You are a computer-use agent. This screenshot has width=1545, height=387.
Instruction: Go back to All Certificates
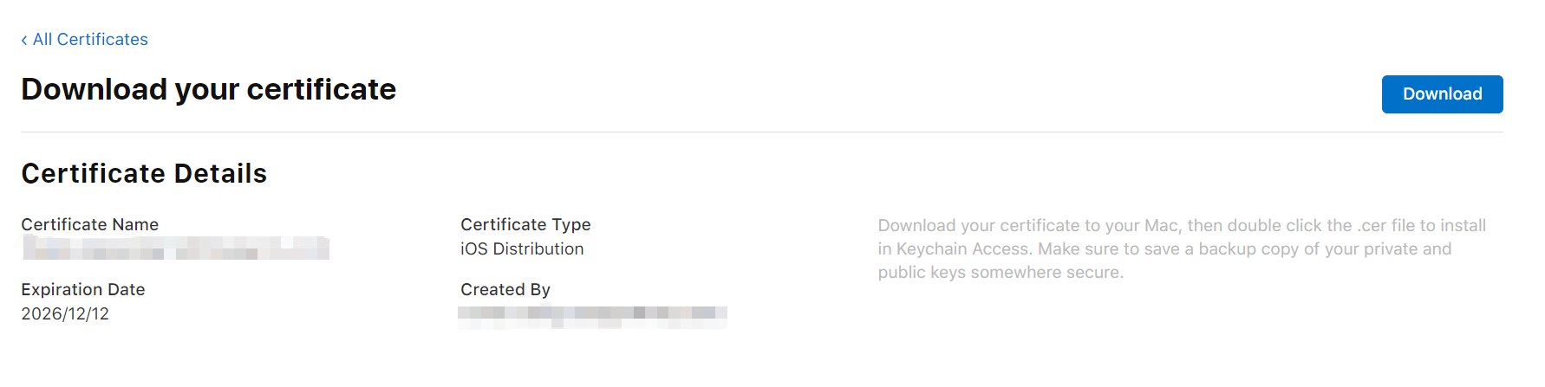pos(84,39)
